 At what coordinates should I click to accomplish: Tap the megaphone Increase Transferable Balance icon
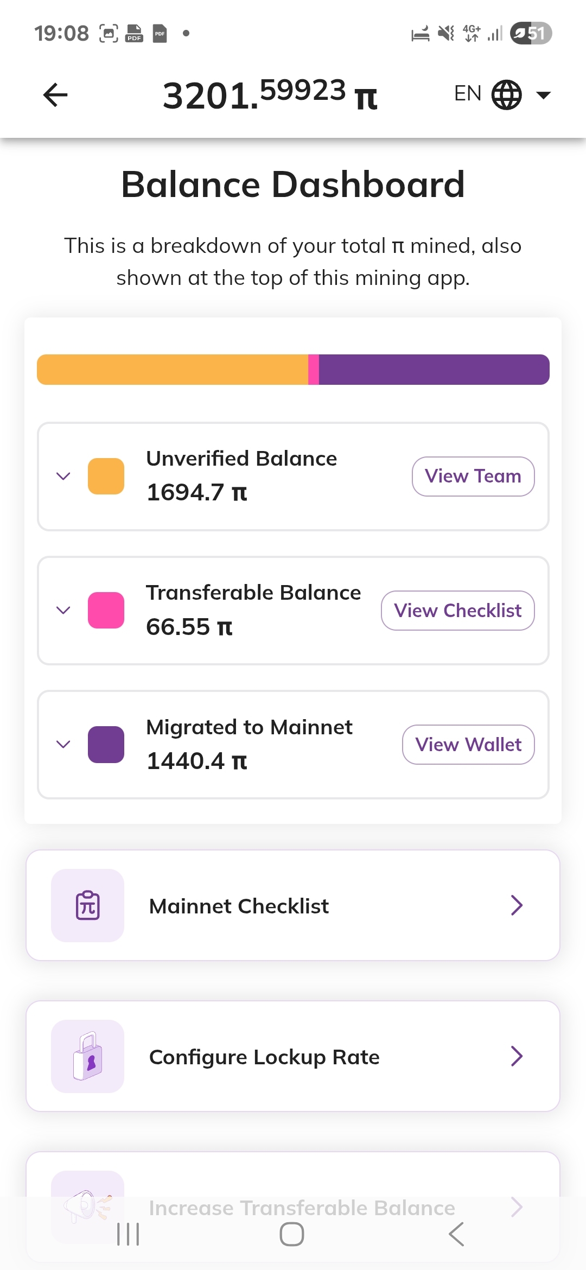click(87, 1206)
